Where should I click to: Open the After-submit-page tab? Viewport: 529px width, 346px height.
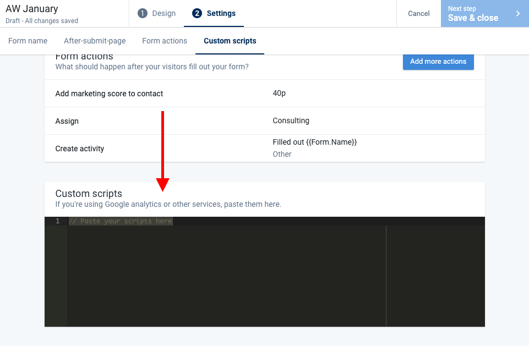coord(94,41)
